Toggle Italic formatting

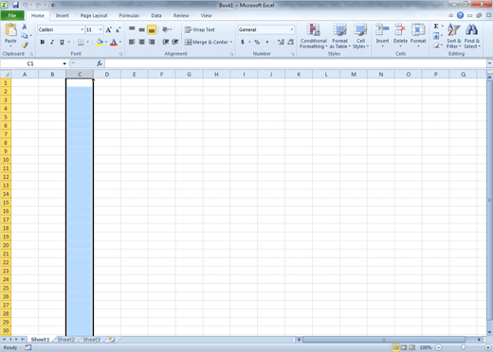(52, 42)
